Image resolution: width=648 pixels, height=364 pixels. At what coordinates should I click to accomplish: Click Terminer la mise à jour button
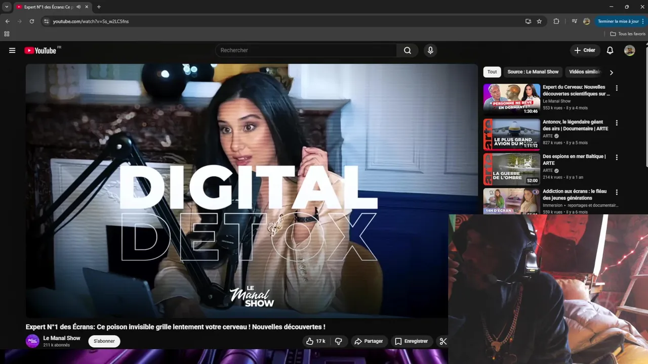click(618, 21)
